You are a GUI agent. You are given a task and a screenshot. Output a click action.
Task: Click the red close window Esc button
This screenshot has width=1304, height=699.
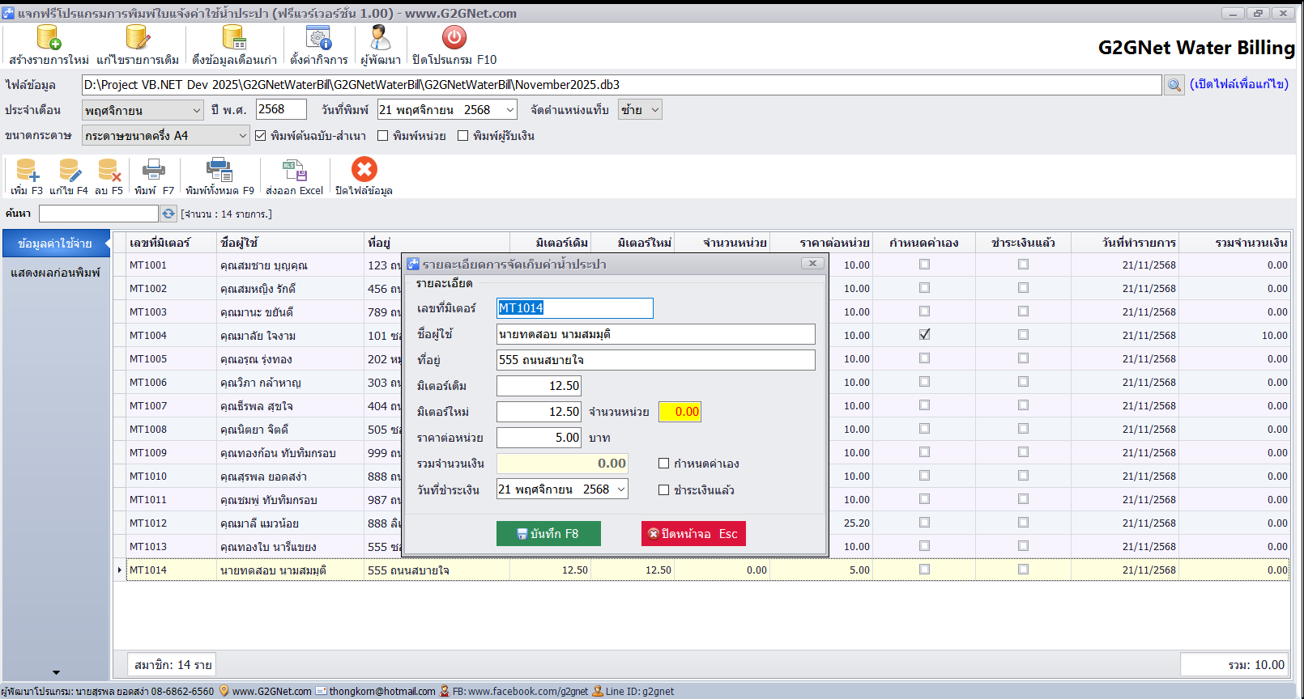point(693,534)
